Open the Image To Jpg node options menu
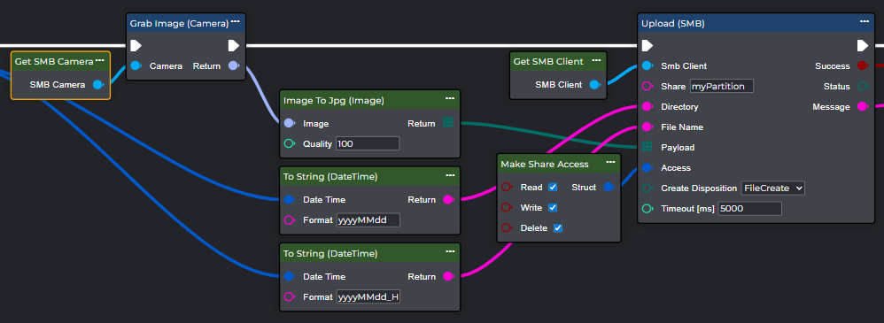This screenshot has width=884, height=323. click(450, 98)
